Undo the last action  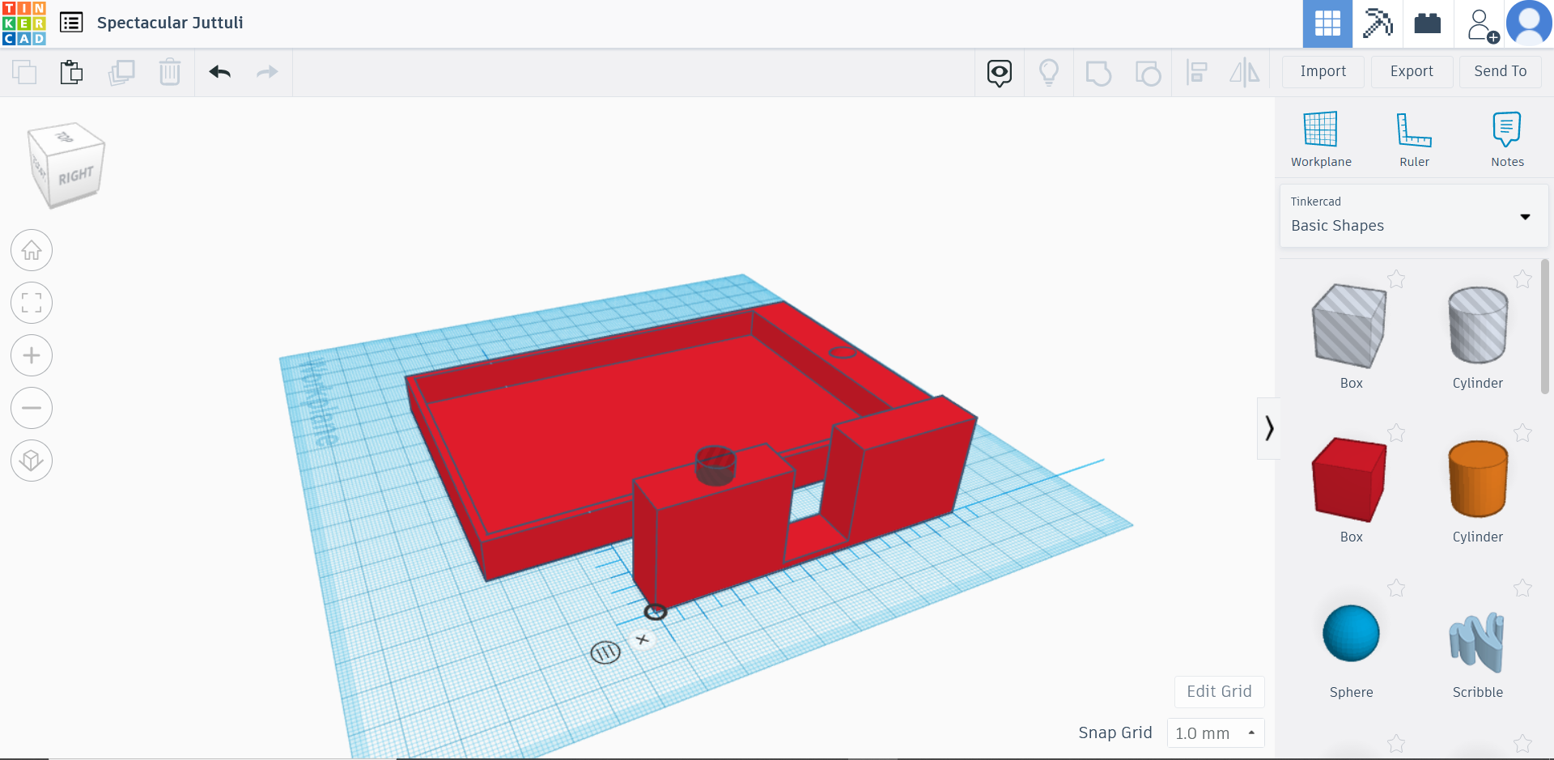pos(219,72)
